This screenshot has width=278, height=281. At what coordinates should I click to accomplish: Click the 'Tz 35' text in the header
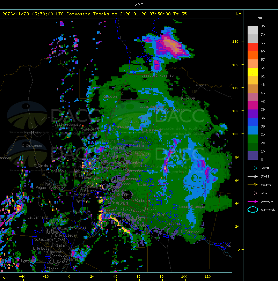[180, 14]
